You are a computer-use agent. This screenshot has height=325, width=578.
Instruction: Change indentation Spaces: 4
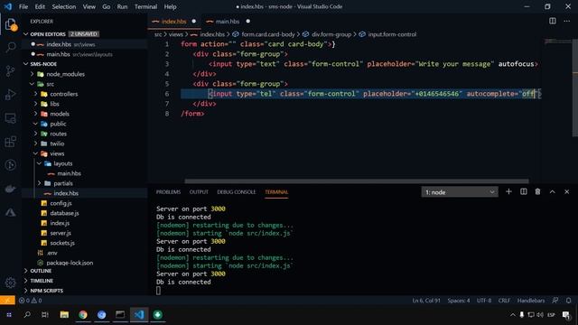pyautogui.click(x=459, y=301)
